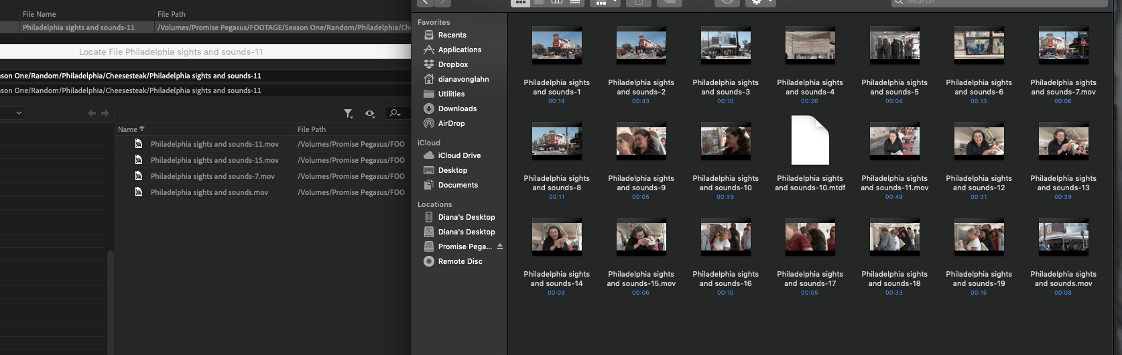Open Applications in Finder sidebar

pos(460,50)
